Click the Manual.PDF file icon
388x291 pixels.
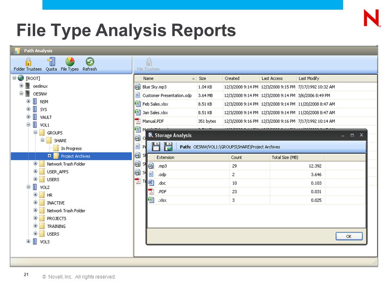coord(137,121)
